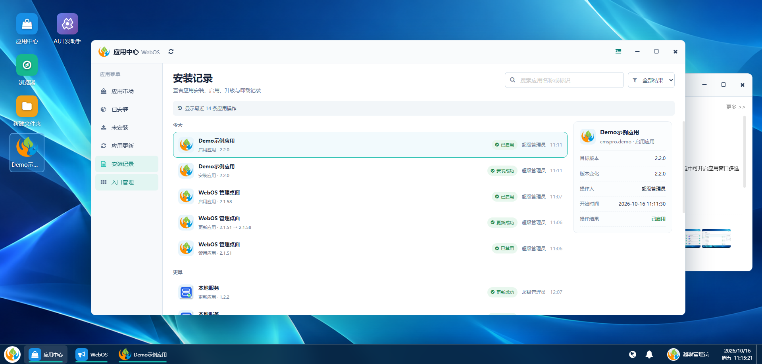
Task: Go to 应用市场 in the sidebar
Action: click(x=127, y=91)
